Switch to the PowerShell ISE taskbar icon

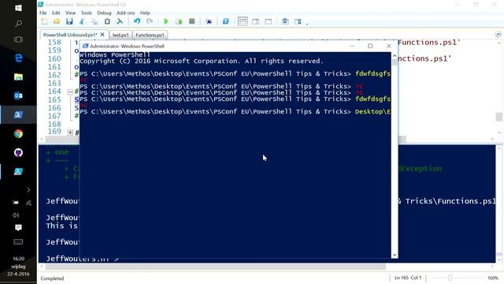pos(18,172)
